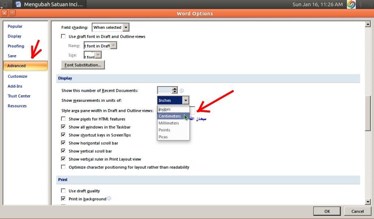Open the Add-Ins category

click(15, 86)
